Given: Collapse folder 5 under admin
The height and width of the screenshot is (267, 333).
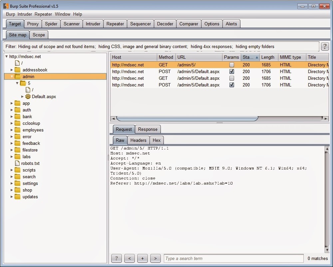Looking at the screenshot, I should point(17,83).
